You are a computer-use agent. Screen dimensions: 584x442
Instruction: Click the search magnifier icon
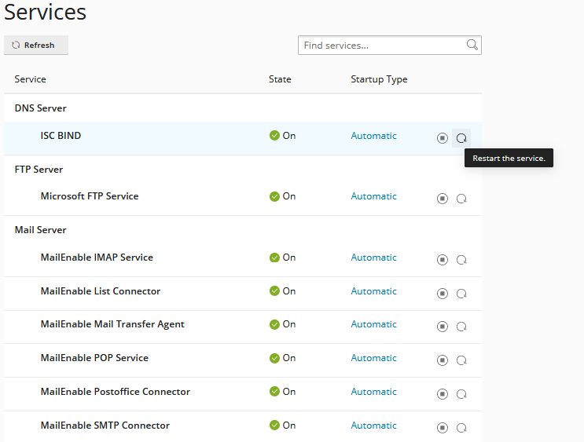coord(472,46)
